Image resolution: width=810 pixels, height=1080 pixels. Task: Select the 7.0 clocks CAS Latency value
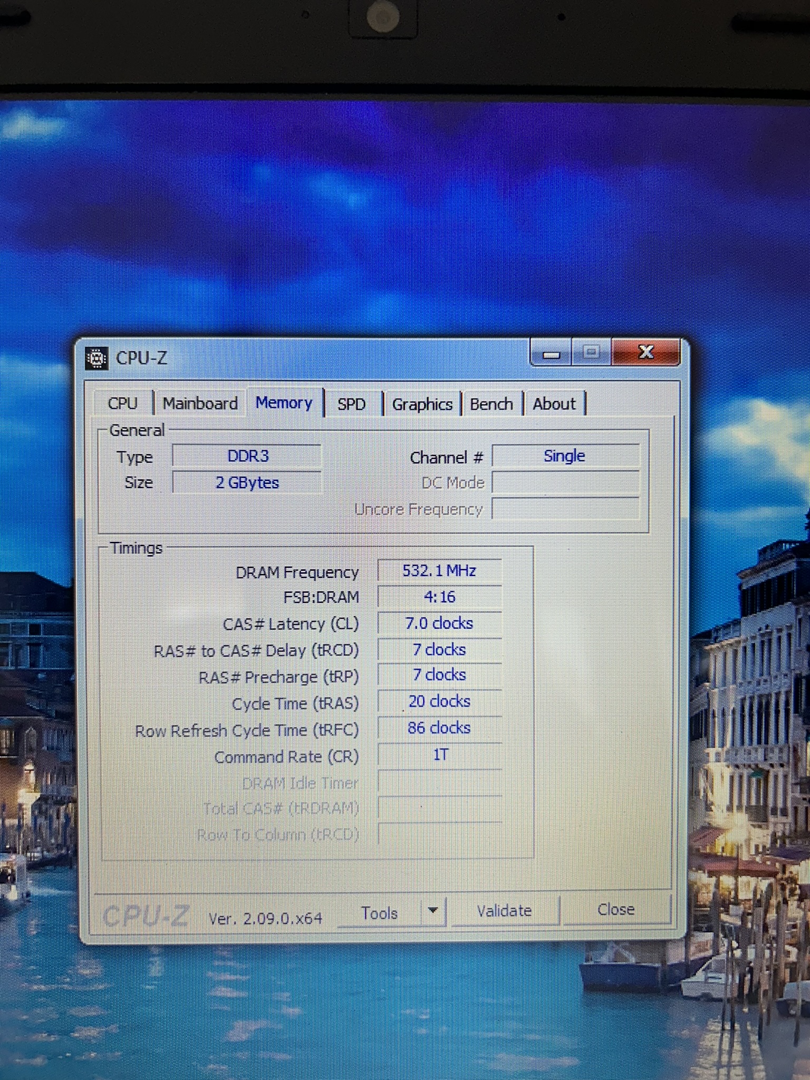pyautogui.click(x=439, y=623)
